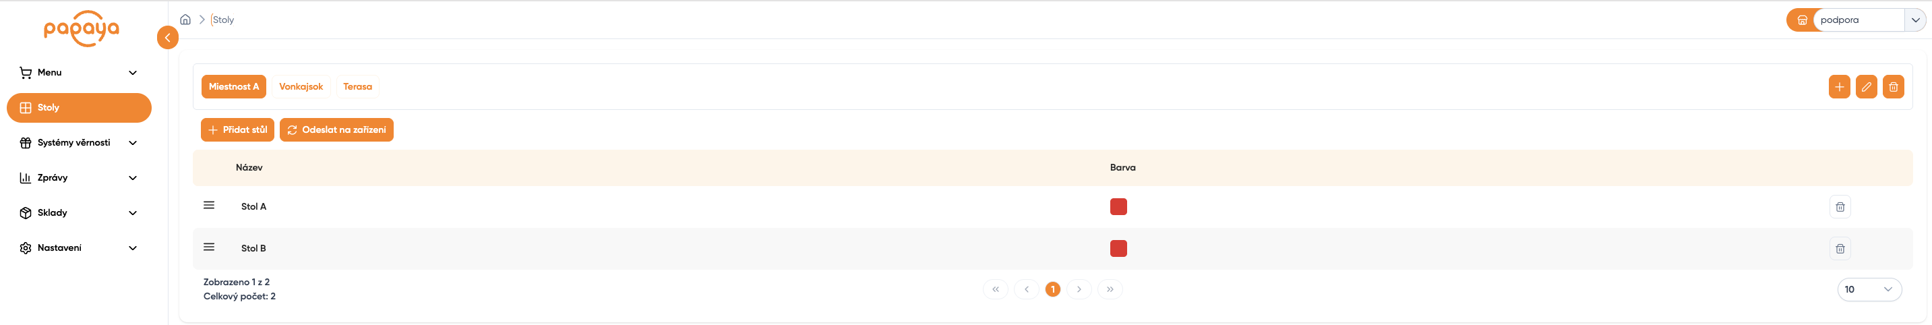Click the red color swatch of Stol A

[1118, 207]
